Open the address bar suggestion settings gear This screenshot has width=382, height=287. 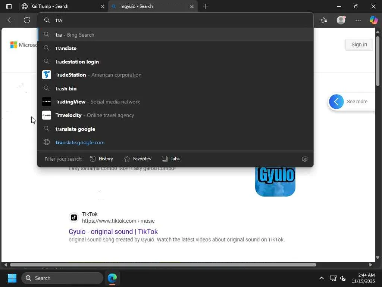pyautogui.click(x=304, y=159)
